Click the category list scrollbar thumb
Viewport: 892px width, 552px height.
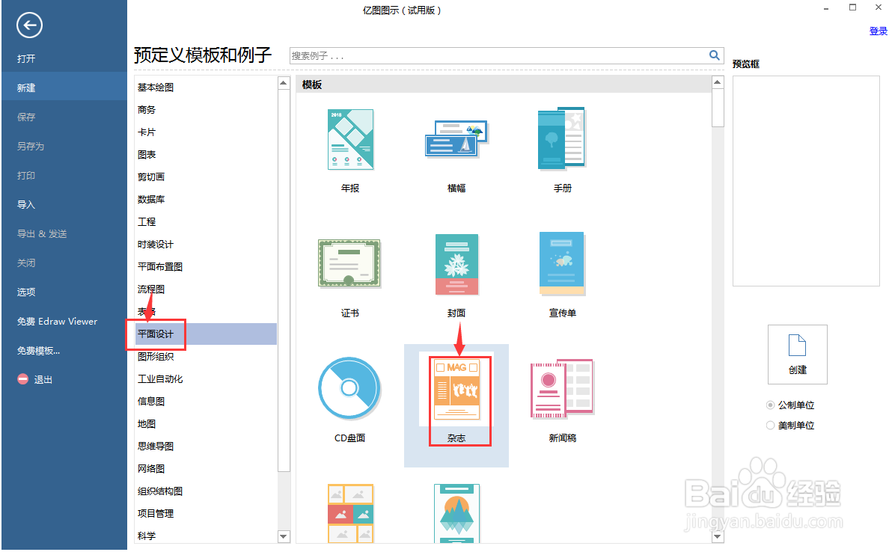[284, 280]
